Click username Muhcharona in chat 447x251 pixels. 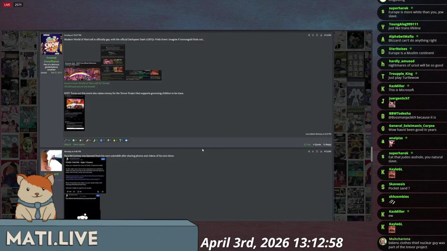[400, 239]
